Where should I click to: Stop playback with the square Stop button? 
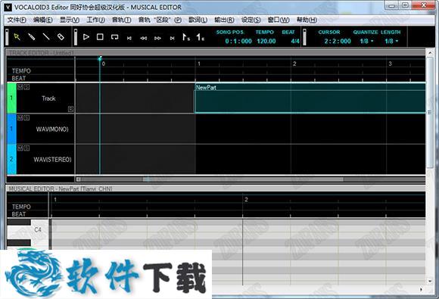(100, 36)
